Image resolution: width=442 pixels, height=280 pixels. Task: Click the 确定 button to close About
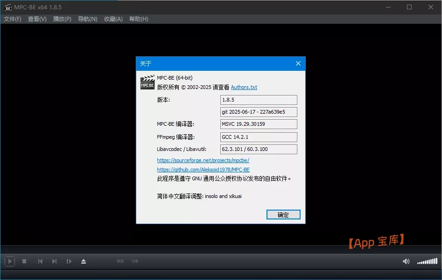tap(283, 214)
